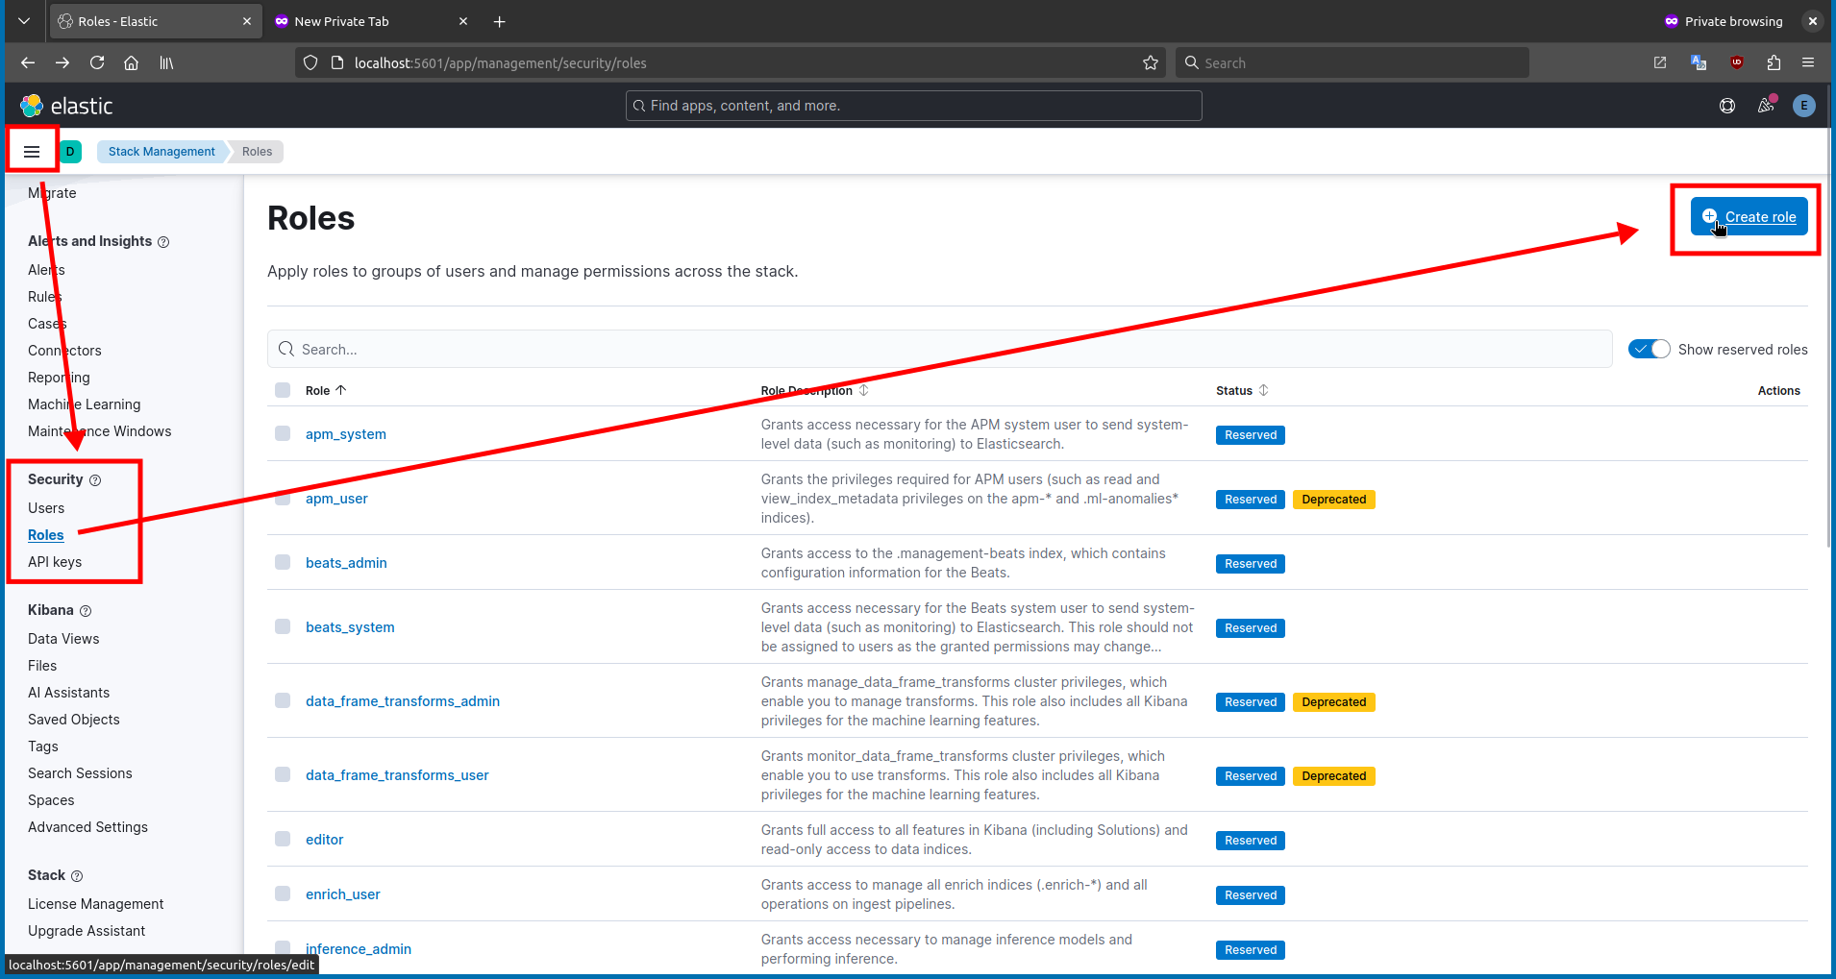This screenshot has height=979, width=1836.
Task: Click the Stack section help icon
Action: click(77, 876)
